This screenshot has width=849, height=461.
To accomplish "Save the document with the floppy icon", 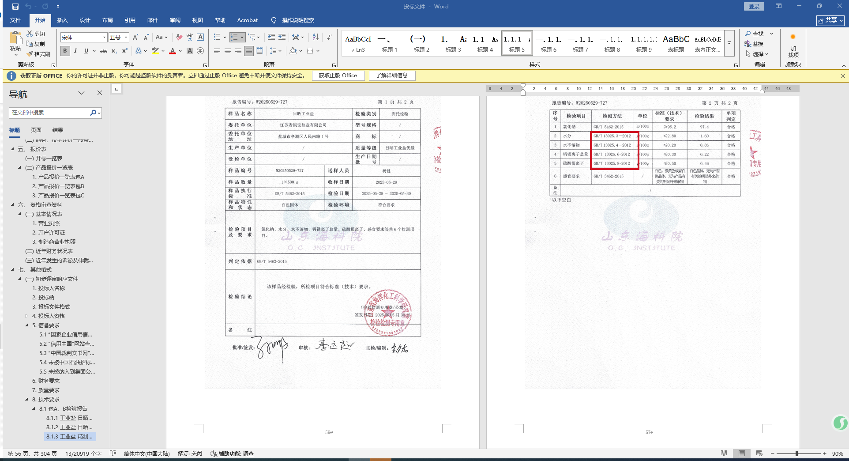I will [15, 6].
